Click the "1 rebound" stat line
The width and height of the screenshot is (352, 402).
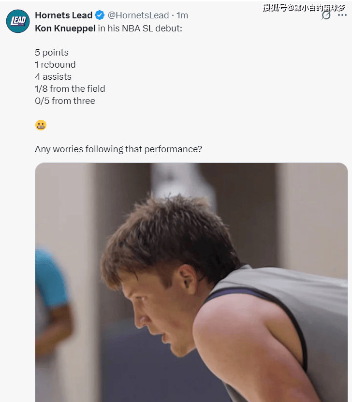tap(55, 65)
